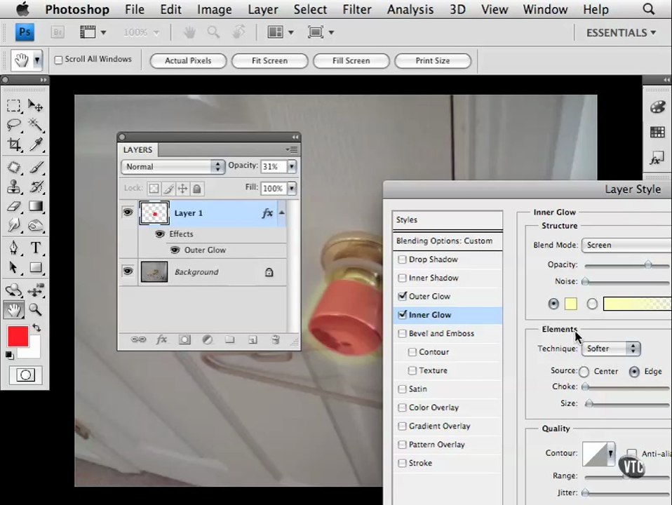Open the Layer menu
672x505 pixels.
click(263, 9)
